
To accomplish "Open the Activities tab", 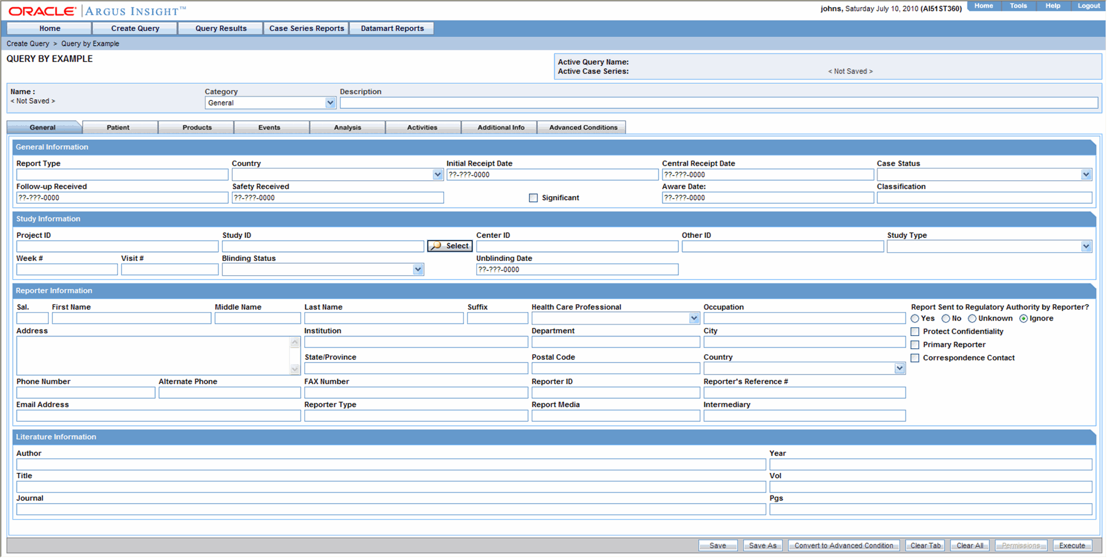I will point(422,127).
